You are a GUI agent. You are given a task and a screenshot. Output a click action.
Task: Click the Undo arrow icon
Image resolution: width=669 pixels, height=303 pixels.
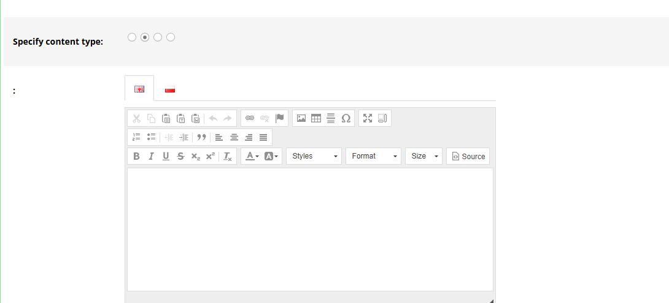coord(213,118)
